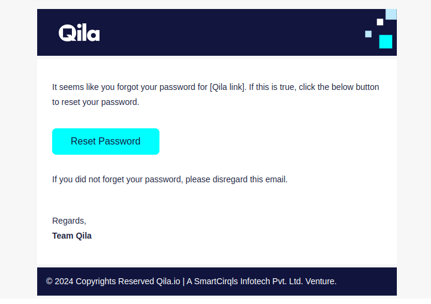Click the Regards, closing line
This screenshot has height=304, width=431.
tap(69, 221)
